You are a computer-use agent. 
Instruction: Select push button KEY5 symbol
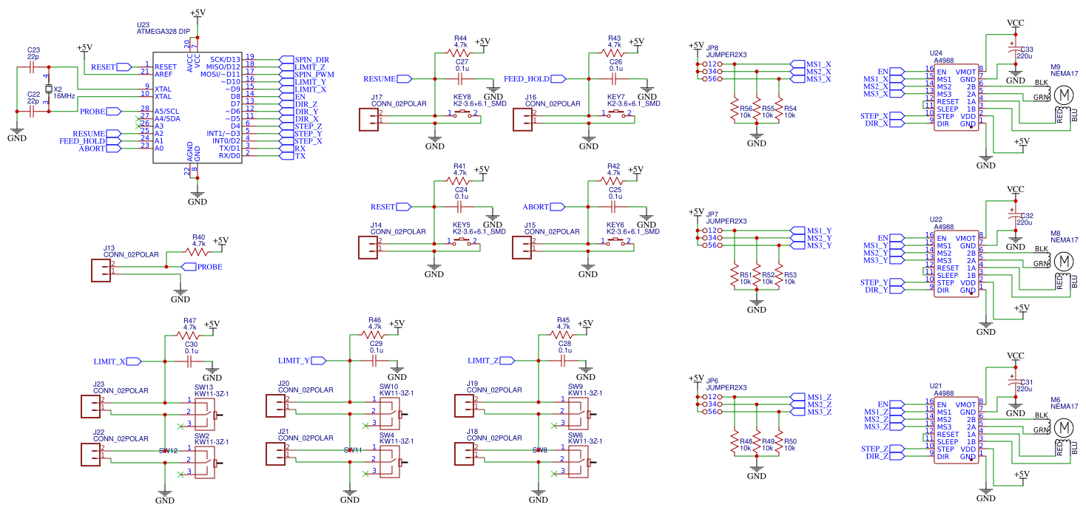[462, 242]
